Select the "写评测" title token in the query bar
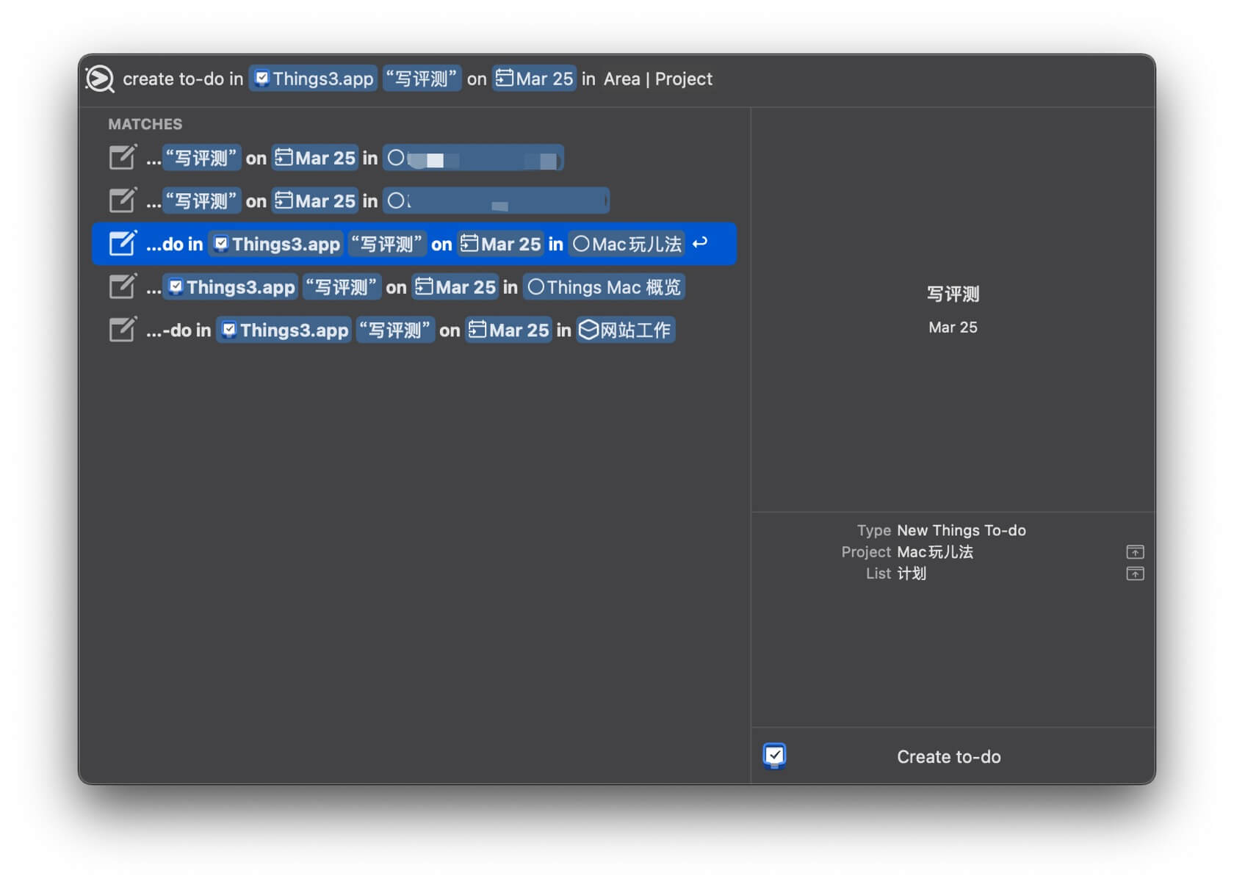 pos(422,79)
